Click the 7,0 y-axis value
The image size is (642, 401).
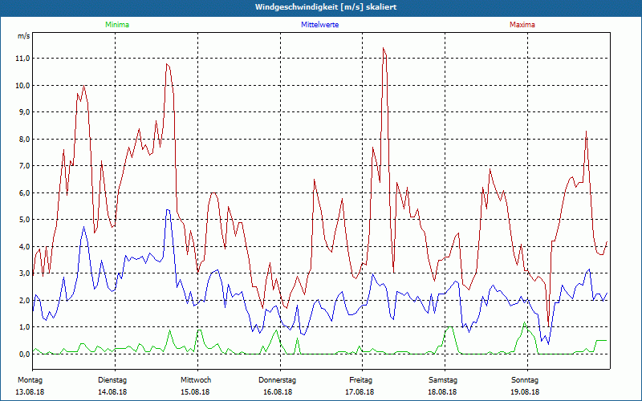[x=24, y=166]
